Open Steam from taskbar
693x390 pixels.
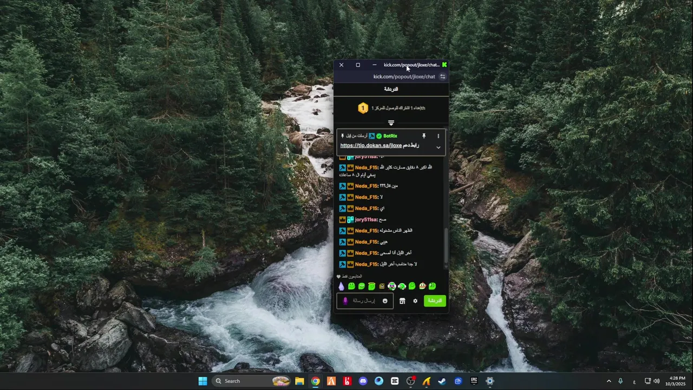pos(442,381)
